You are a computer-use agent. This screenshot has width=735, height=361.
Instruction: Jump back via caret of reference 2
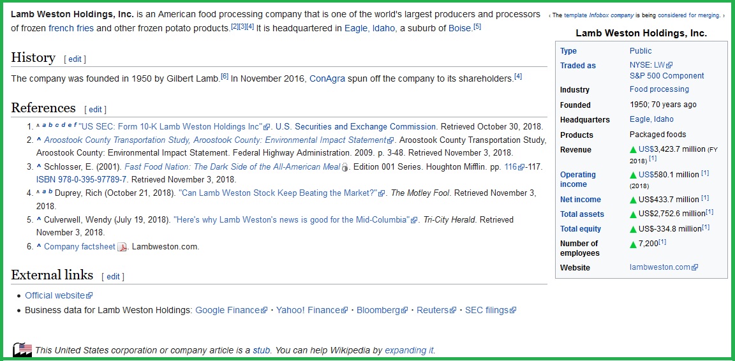coord(39,140)
